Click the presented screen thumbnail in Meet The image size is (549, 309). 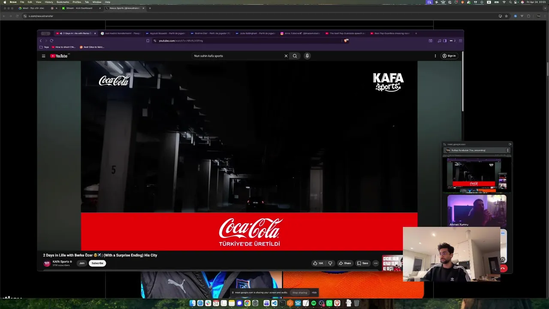point(477,174)
